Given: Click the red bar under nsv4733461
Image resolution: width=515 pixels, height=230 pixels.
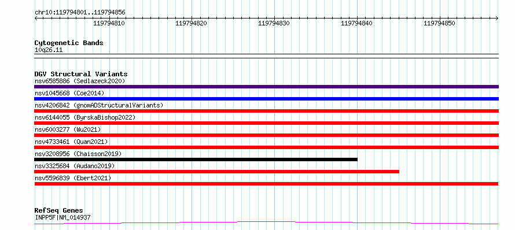Looking at the screenshot, I should click(266, 147).
